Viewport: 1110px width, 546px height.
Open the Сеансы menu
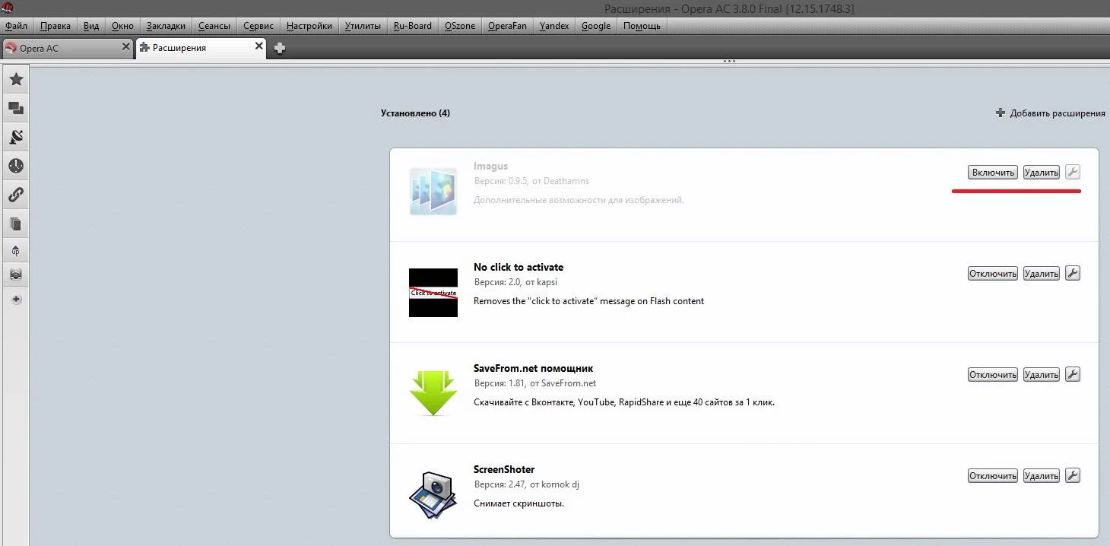click(214, 26)
